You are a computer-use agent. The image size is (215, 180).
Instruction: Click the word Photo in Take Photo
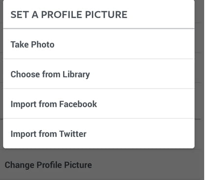point(43,45)
